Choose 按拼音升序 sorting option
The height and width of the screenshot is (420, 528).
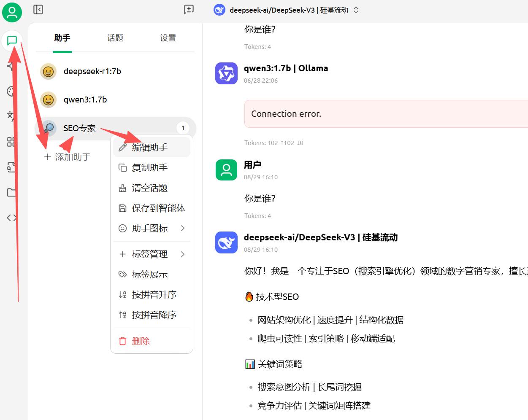point(152,294)
